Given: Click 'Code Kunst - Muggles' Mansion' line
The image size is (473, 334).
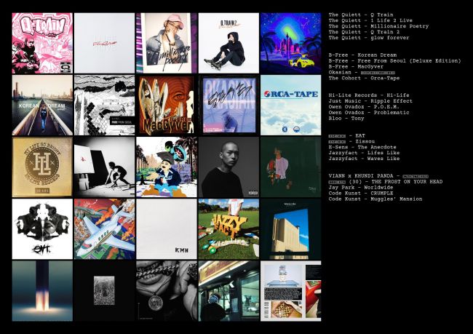Looking at the screenshot, I should (375, 199).
